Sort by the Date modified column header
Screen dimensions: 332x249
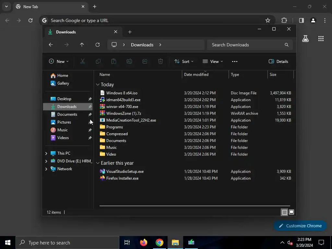205,75
